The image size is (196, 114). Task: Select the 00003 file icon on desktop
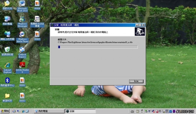click(x=22, y=97)
